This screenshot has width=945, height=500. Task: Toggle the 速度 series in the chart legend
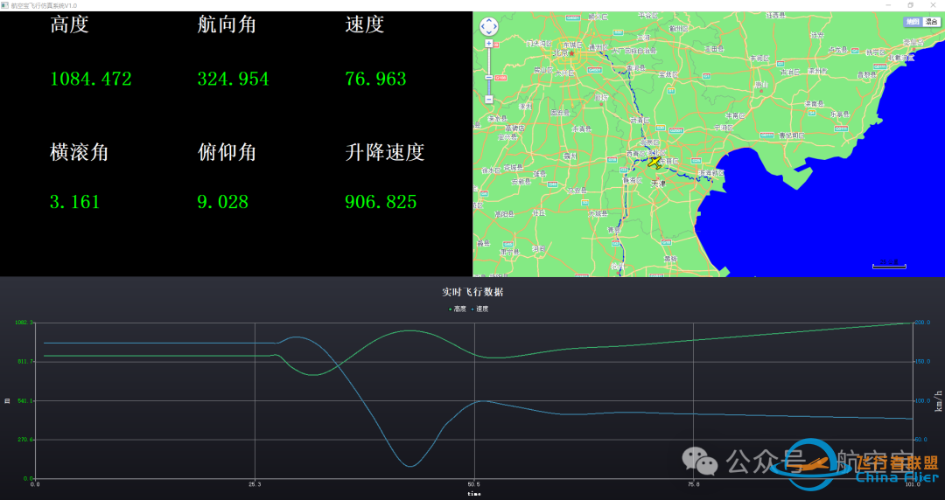pos(479,309)
